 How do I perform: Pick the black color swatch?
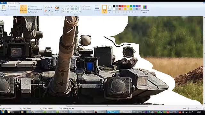point(114,6)
